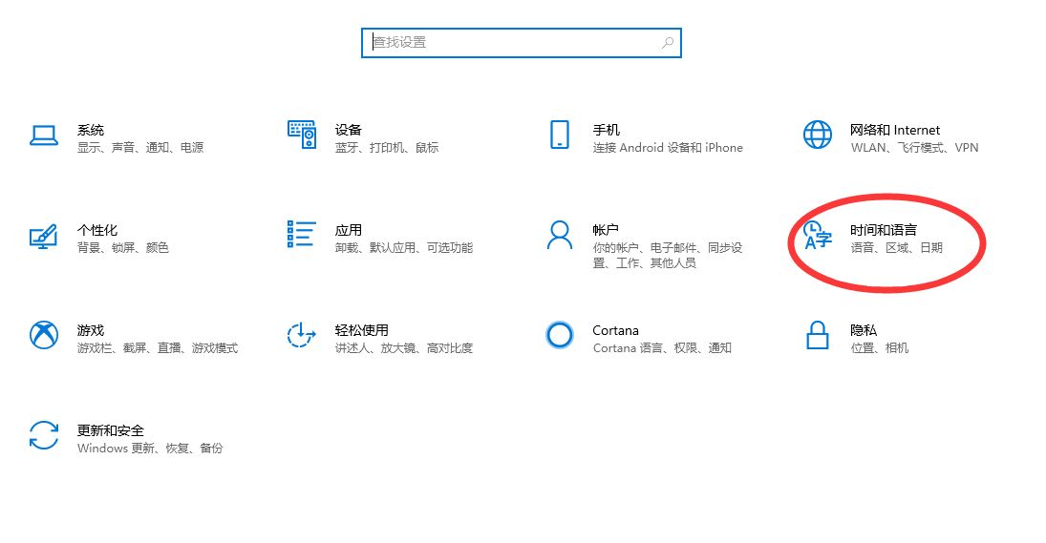Click the text 连接 Android 设备和 iPhone
The height and width of the screenshot is (543, 1046).
(668, 148)
